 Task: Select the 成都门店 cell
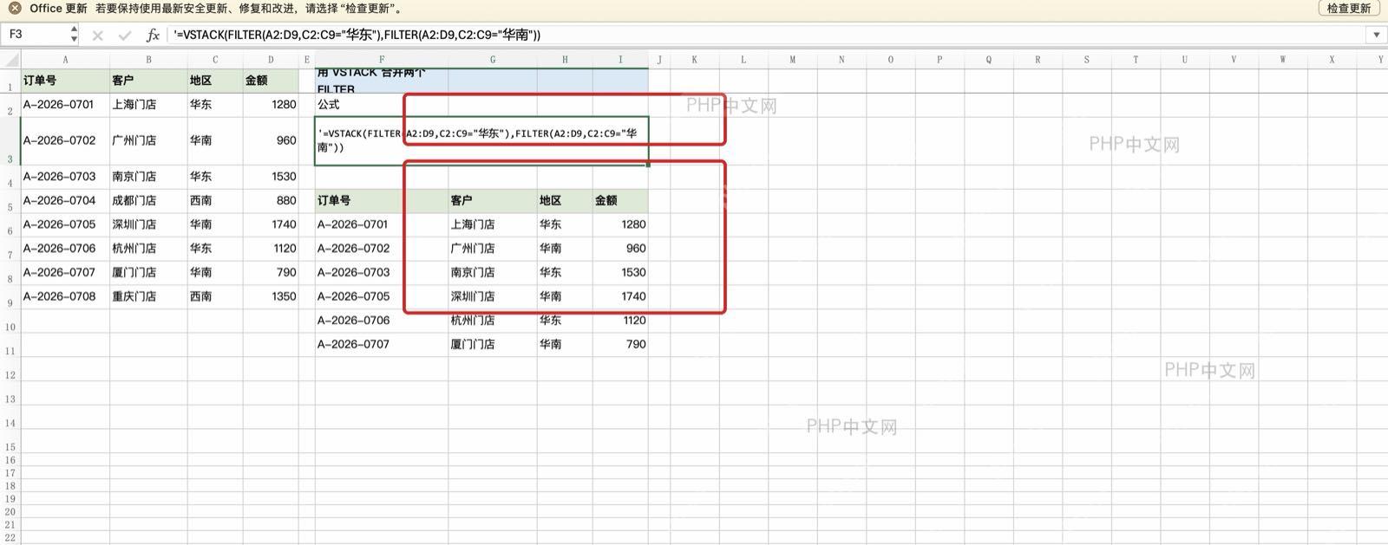[x=148, y=201]
